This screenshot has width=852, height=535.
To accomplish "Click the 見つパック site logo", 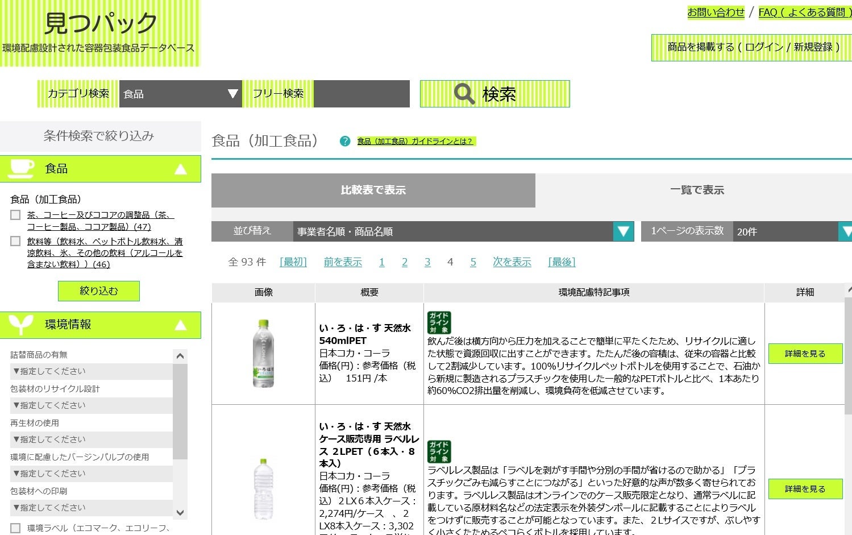I will click(x=100, y=33).
